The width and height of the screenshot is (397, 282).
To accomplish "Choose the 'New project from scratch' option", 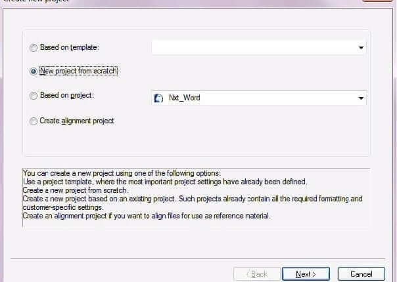I will (x=34, y=71).
